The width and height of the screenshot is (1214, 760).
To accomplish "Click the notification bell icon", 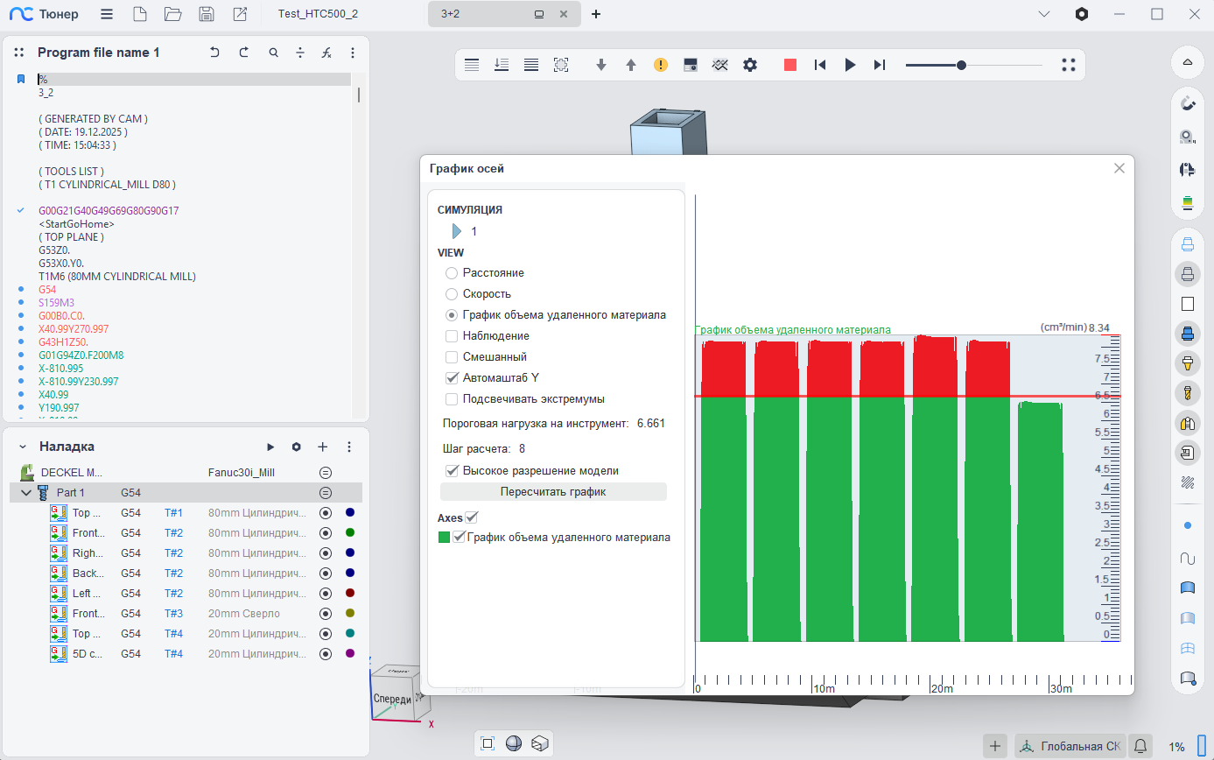I will (x=1140, y=746).
